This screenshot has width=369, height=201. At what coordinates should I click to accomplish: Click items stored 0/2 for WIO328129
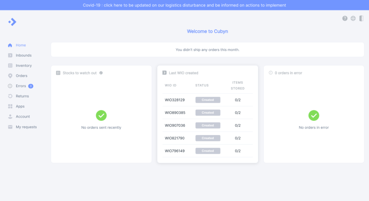[238, 100]
